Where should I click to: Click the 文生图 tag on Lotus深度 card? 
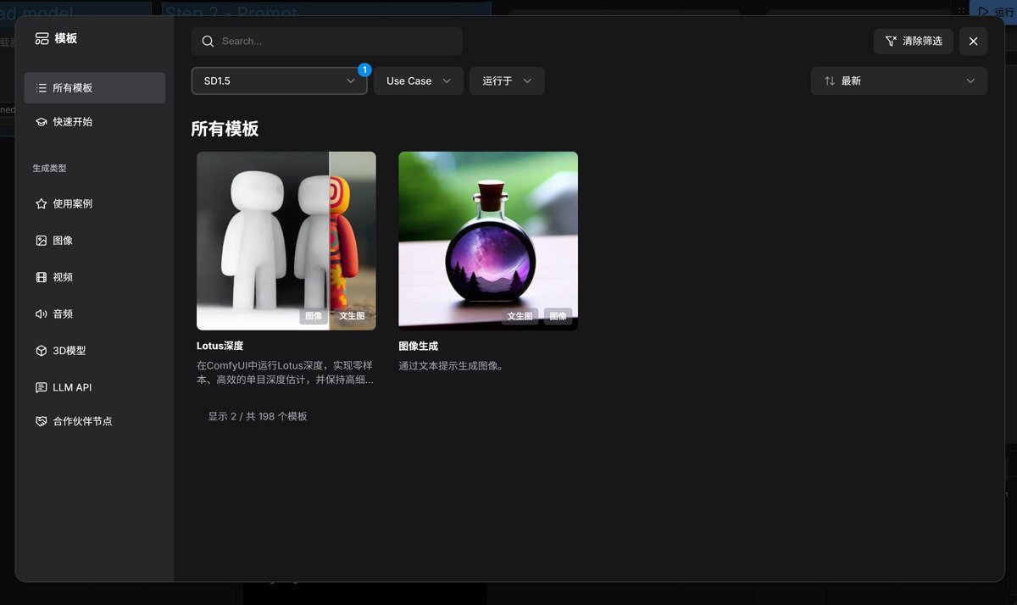pos(352,316)
